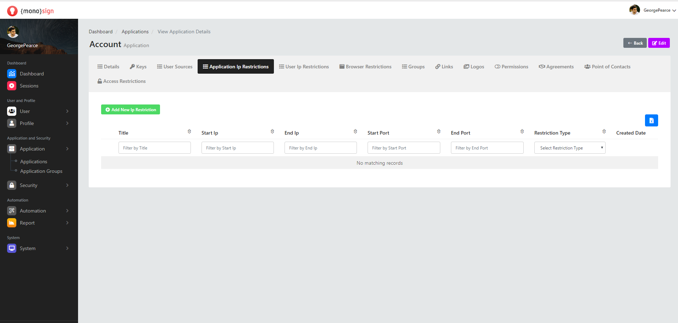Go to Applications breadcrumb link
Image resolution: width=678 pixels, height=323 pixels.
135,32
